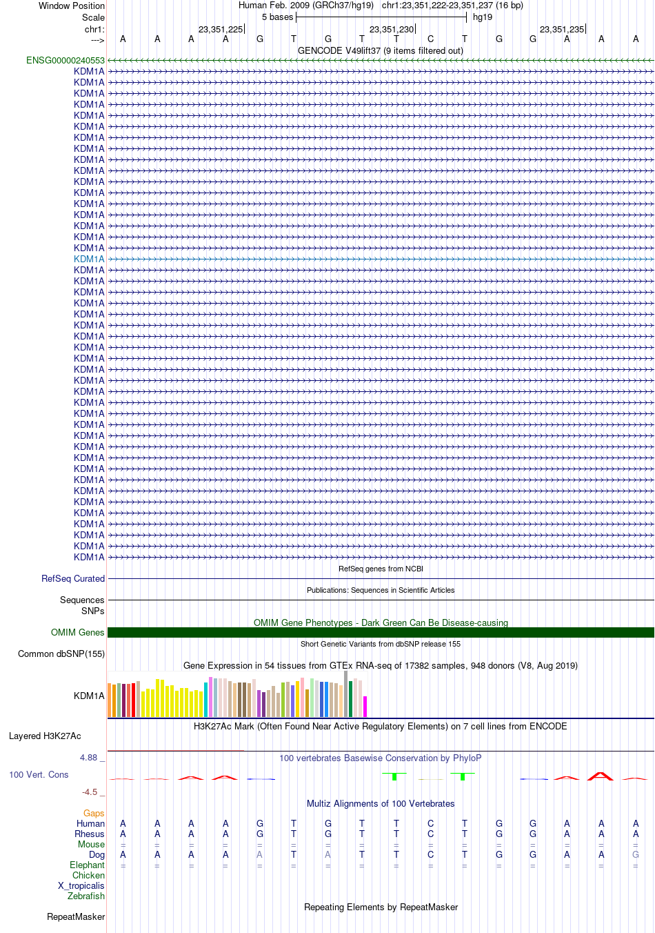655x933 pixels.
Task: Click 'Short Genetic Variants from dbSNP release 155'
Action: click(x=381, y=645)
